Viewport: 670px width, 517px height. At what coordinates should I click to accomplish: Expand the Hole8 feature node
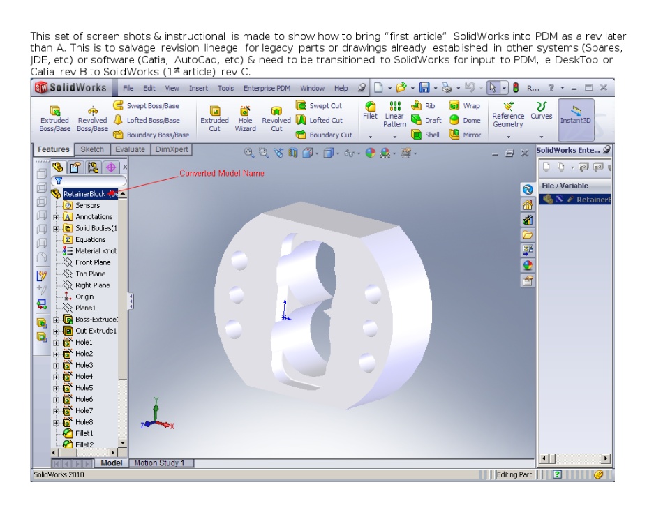(56, 423)
